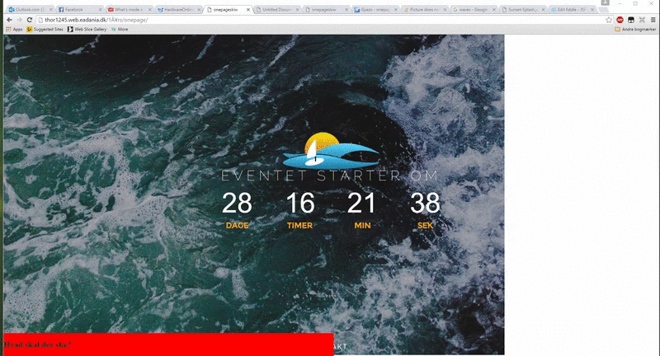This screenshot has width=660, height=356.
Task: Click the crossed-arrows extension icon
Action: click(x=642, y=20)
